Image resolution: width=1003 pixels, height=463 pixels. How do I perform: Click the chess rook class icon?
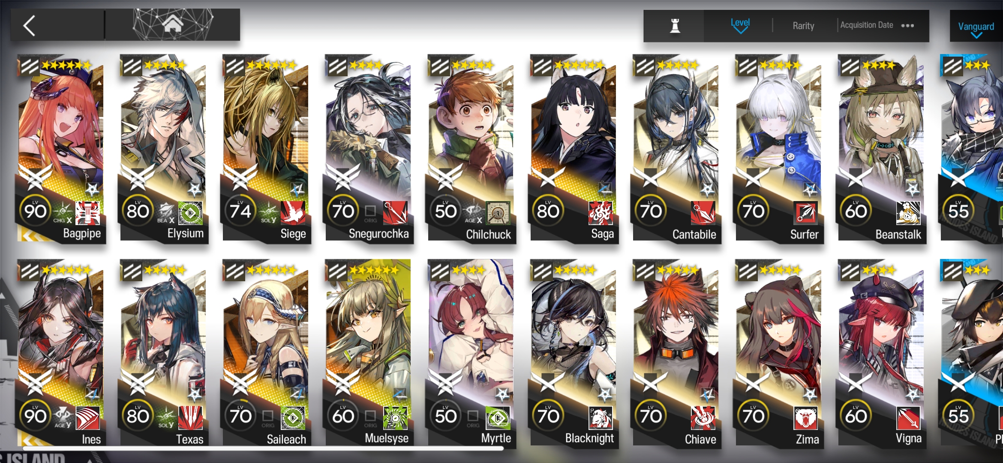pos(675,26)
